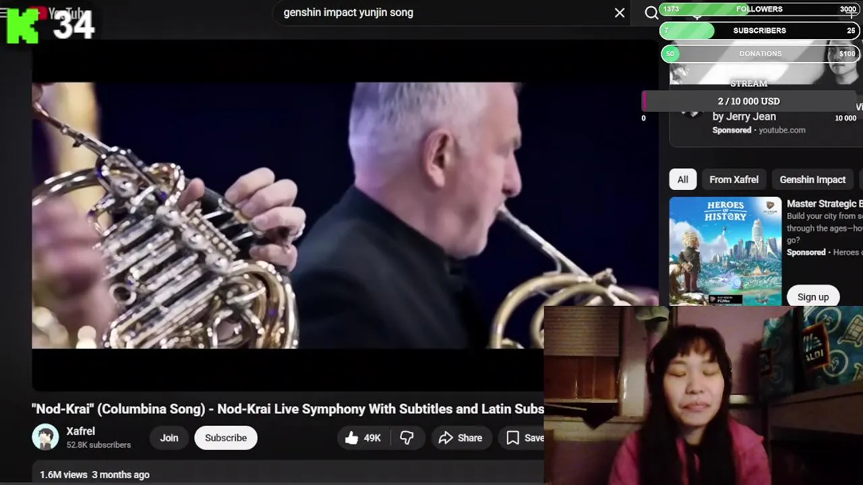Join the Xafrel channel membership

(169, 438)
